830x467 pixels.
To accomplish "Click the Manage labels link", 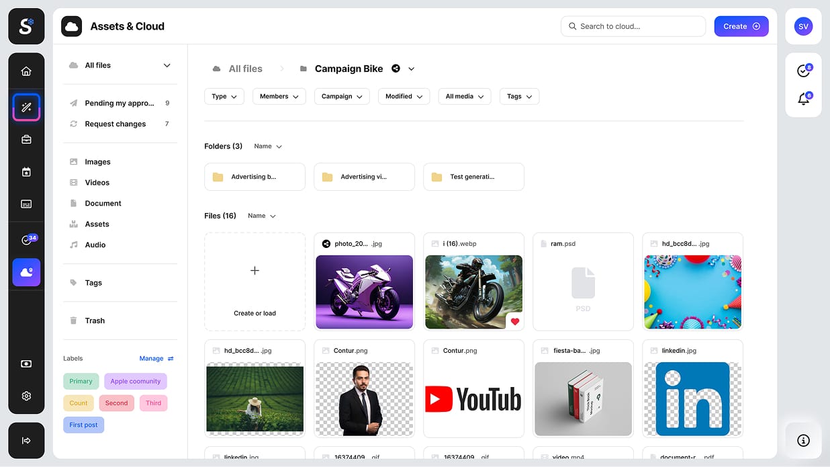I will tap(156, 359).
